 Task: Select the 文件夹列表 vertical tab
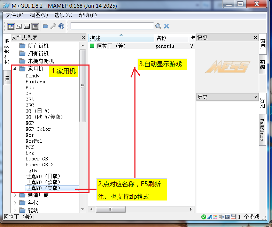(x=7, y=52)
